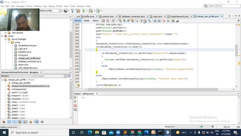Toggle Show Inner Classes in Navigator

25,122
